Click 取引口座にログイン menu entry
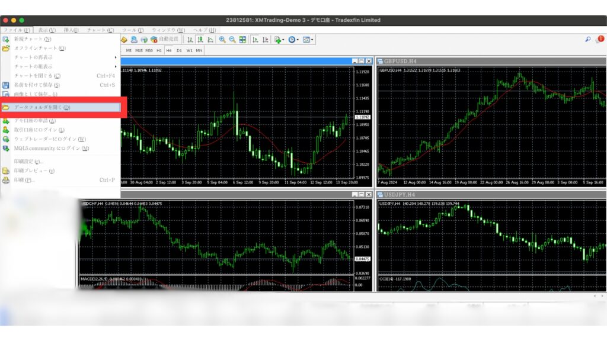Screen dimensions: 607x341 (39, 130)
